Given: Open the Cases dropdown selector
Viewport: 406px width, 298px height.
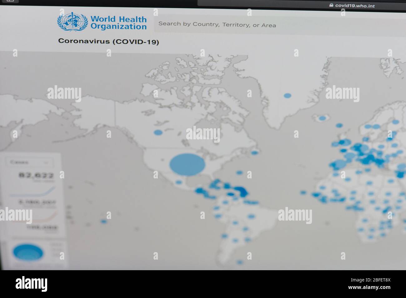Looking at the screenshot, I should pos(30,162).
